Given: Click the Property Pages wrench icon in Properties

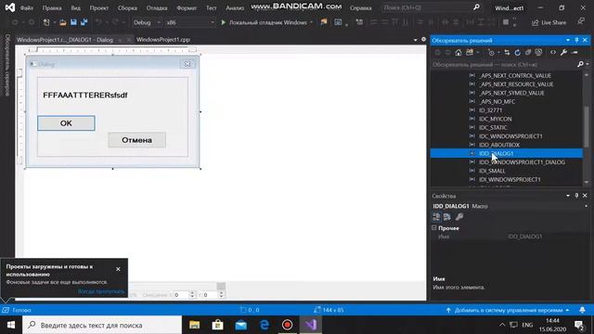Looking at the screenshot, I should click(x=459, y=216).
